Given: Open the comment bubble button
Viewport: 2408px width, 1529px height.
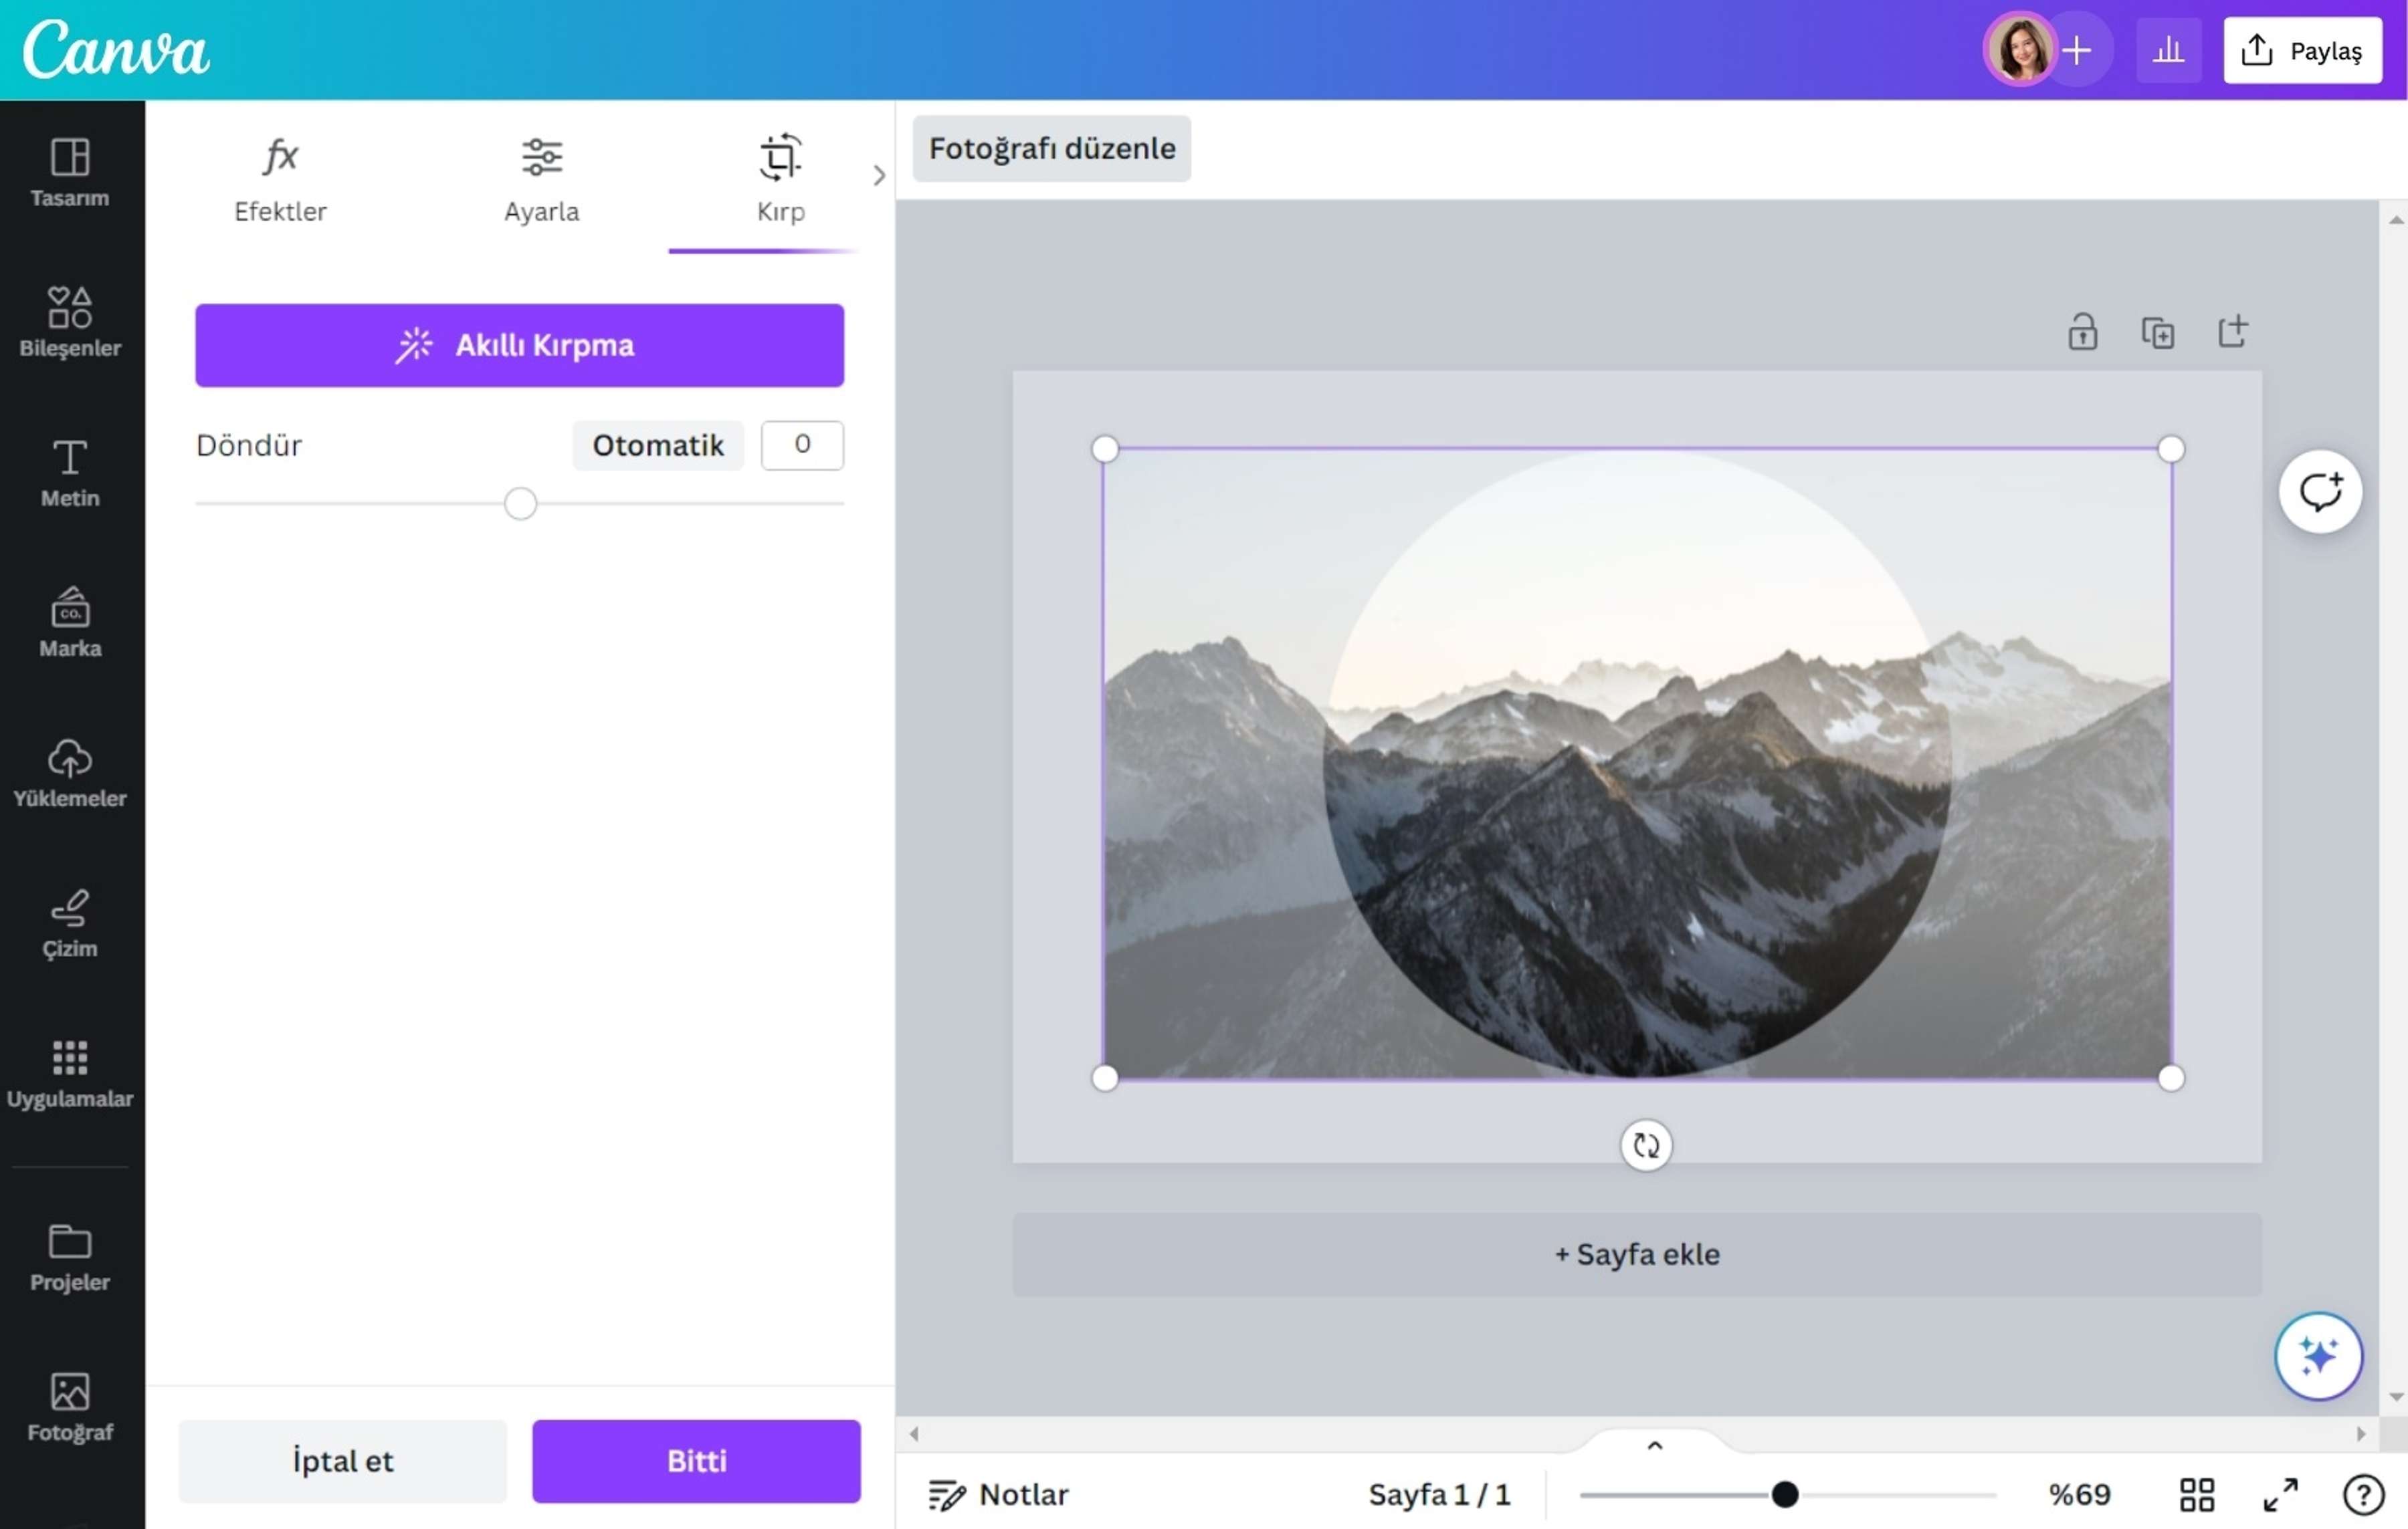Looking at the screenshot, I should 2320,491.
